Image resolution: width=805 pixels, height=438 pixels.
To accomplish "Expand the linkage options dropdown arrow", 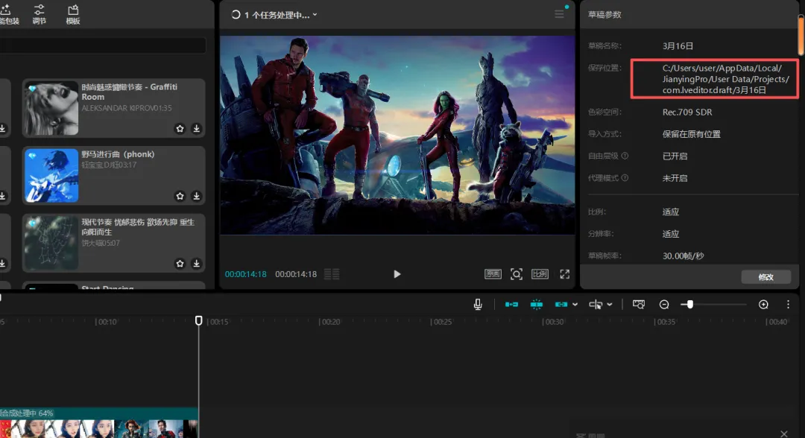I will 575,305.
